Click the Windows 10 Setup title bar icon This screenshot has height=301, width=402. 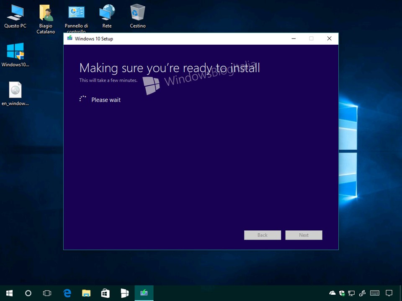point(70,38)
